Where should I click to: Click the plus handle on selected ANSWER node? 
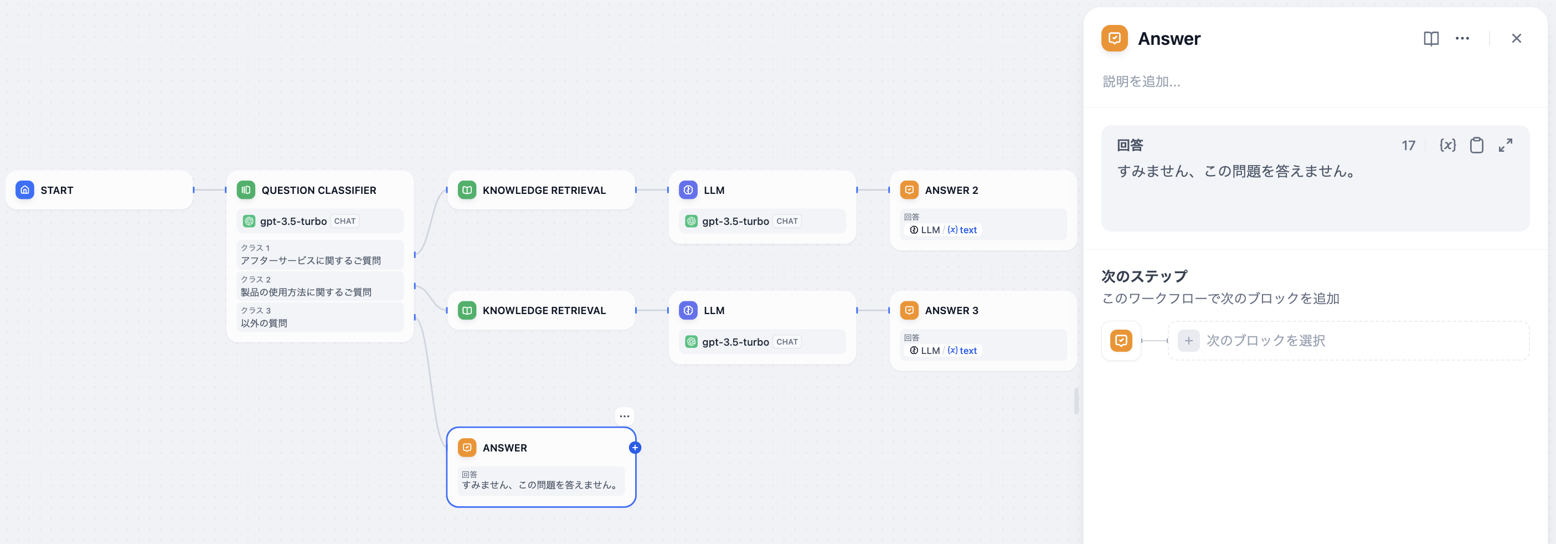tap(635, 448)
